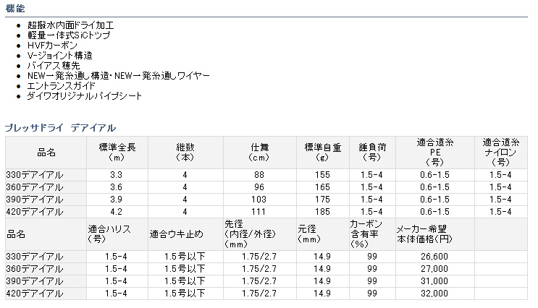Click the 継数 (本) column header
538x308 pixels.
(185, 153)
